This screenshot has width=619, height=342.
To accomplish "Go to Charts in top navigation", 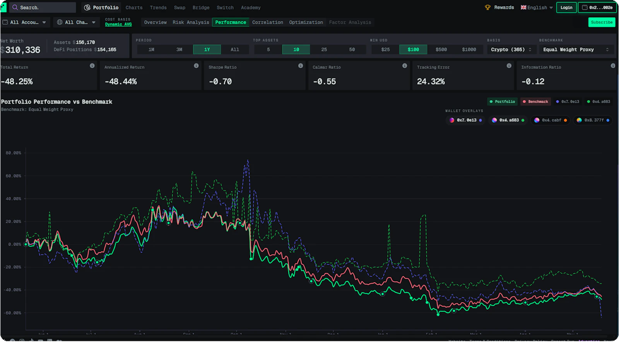I will point(134,7).
